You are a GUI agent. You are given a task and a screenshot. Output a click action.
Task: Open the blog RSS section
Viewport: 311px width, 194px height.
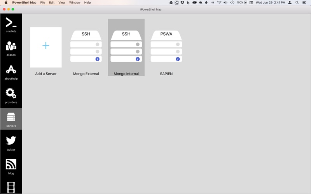point(11,167)
